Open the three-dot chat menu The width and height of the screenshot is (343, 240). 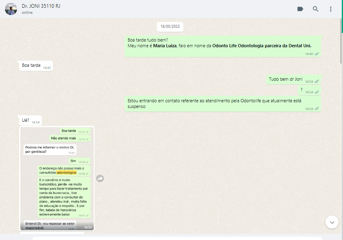330,9
